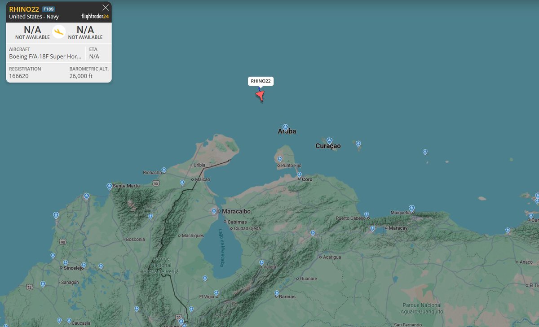Open the Santa Marta airport marker
This screenshot has width=539, height=327.
point(109,185)
